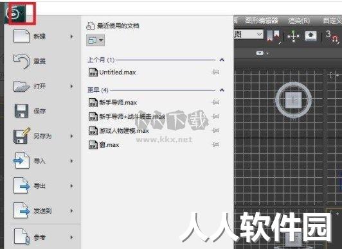Viewport: 342px width, 249px height.
Task: Collapse the 更早 (4) group
Action: [222, 90]
